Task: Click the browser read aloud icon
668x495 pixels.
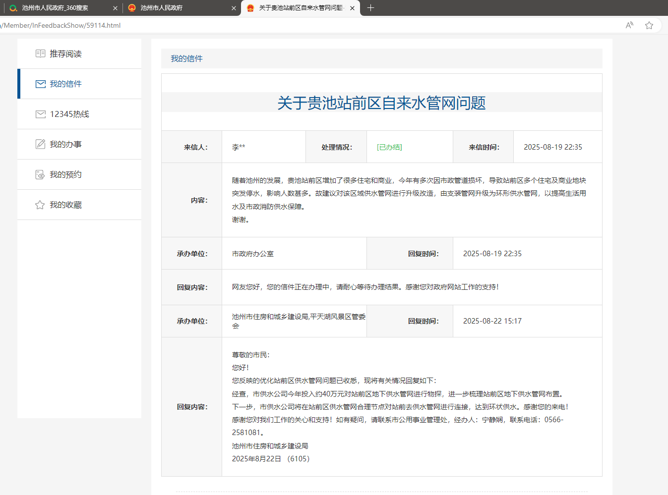Action: (x=629, y=25)
